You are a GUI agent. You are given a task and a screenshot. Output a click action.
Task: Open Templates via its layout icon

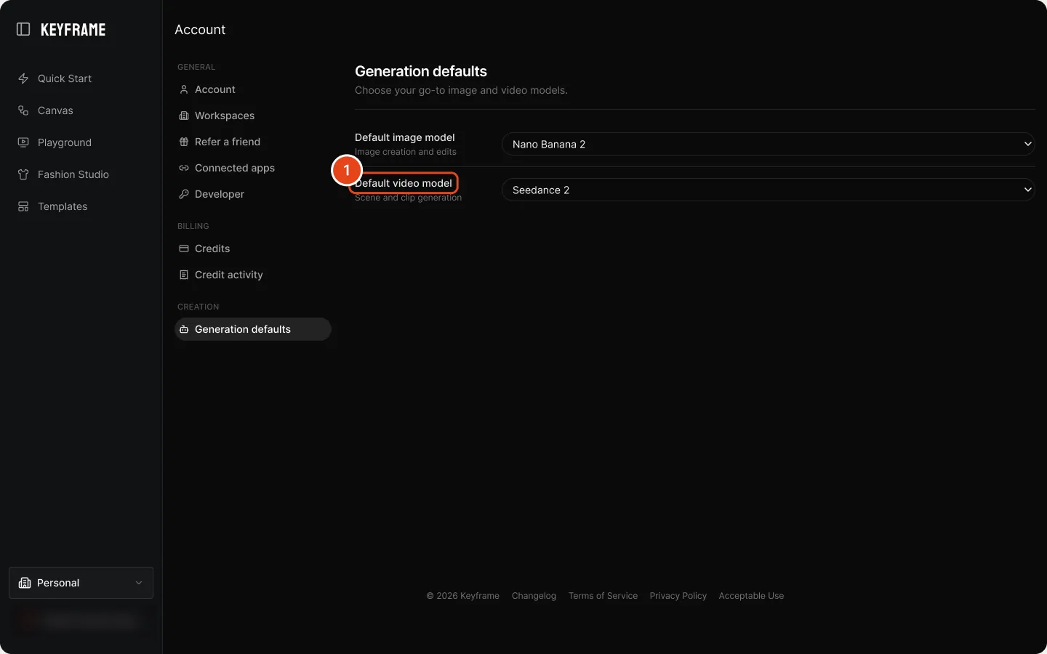23,206
